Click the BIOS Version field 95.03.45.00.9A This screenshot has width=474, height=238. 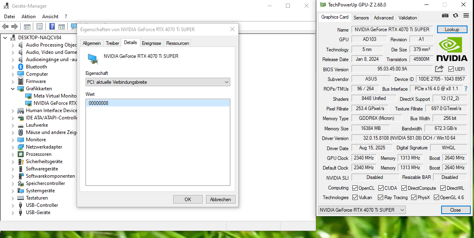tap(392, 69)
